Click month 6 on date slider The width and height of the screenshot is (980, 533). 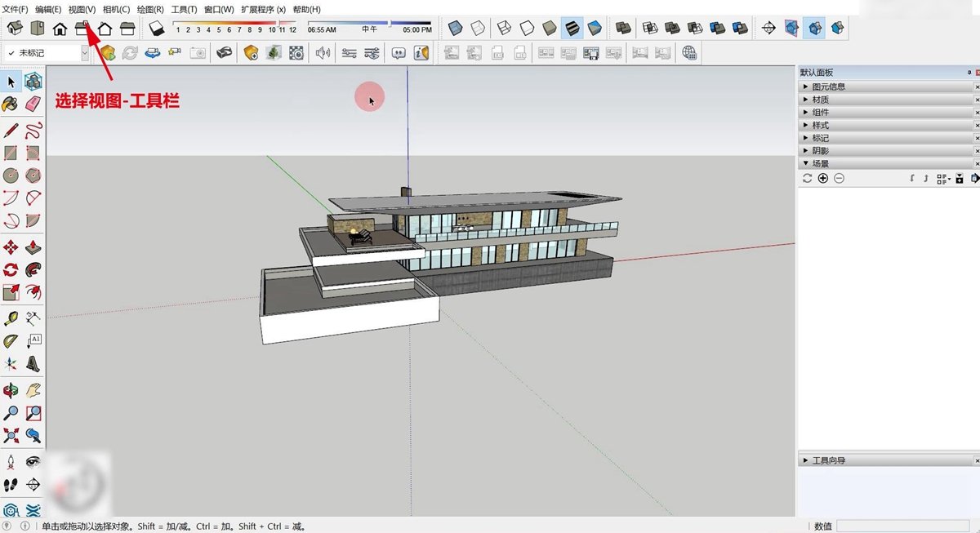click(229, 29)
